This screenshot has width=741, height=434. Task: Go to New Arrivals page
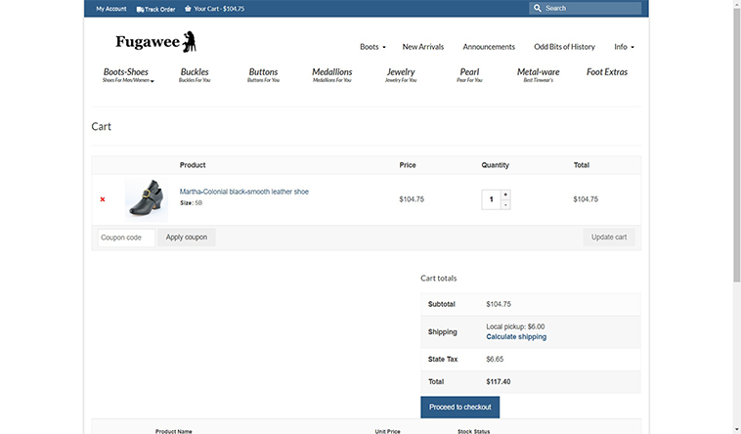click(423, 47)
